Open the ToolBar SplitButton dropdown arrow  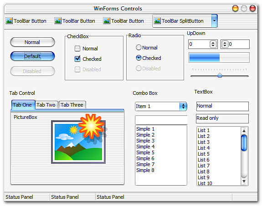pyautogui.click(x=214, y=21)
